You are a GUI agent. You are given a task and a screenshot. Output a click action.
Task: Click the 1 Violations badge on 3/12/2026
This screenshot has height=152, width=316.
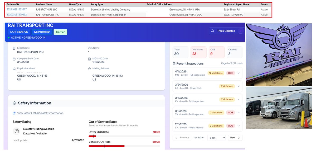pyautogui.click(x=227, y=99)
